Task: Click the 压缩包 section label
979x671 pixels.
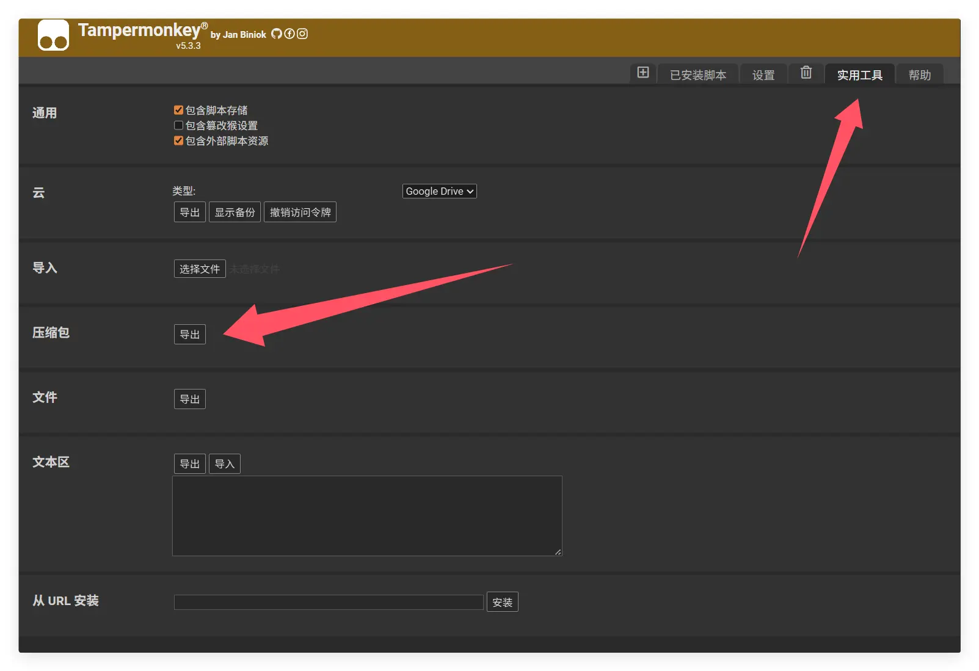Action: tap(51, 333)
